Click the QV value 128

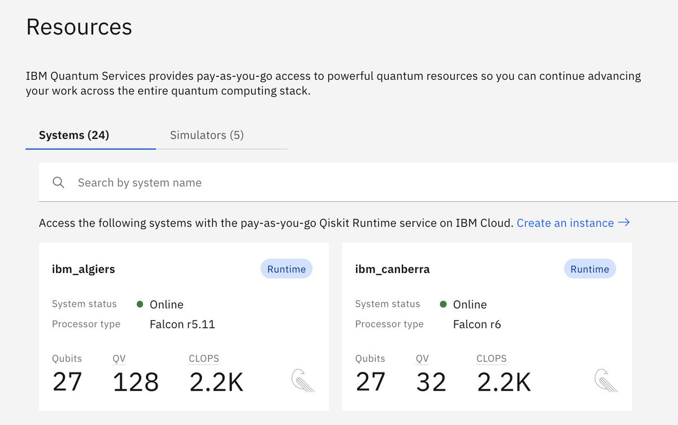(x=136, y=382)
